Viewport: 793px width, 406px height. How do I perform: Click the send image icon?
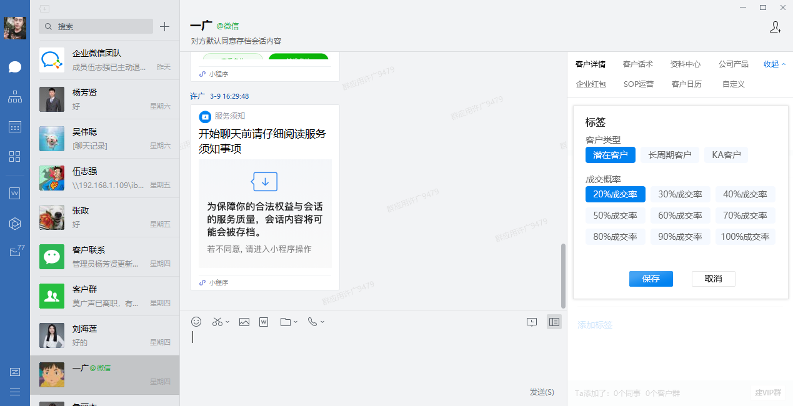click(x=244, y=322)
